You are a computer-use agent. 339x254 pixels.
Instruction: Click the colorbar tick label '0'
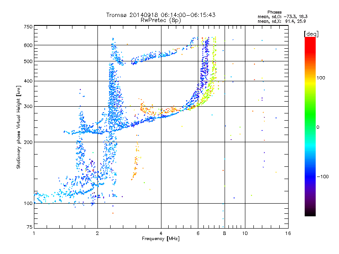tap(317, 127)
